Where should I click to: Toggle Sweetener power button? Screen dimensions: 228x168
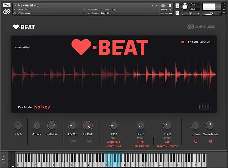pos(210,141)
